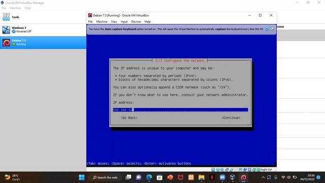Click the audio status icon in VM
Image resolution: width=325 pixels, height=183 pixels.
pos(222,169)
